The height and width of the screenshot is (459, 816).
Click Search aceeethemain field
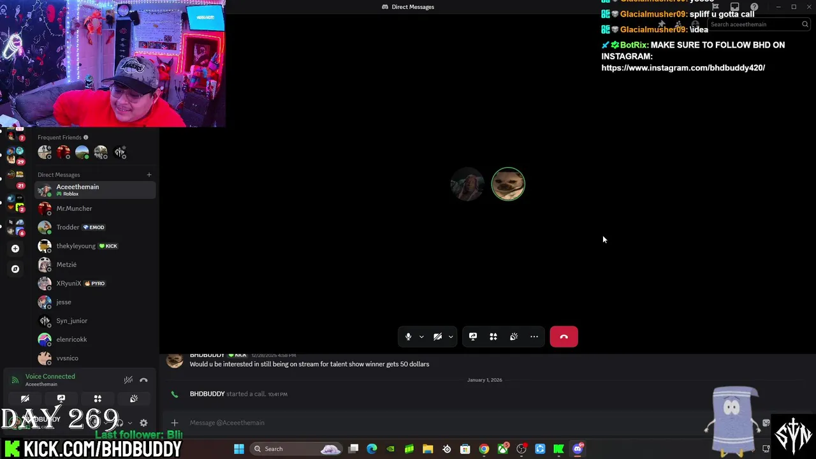759,24
